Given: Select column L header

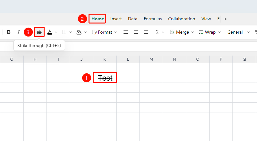Looking at the screenshot, I should (128, 59).
